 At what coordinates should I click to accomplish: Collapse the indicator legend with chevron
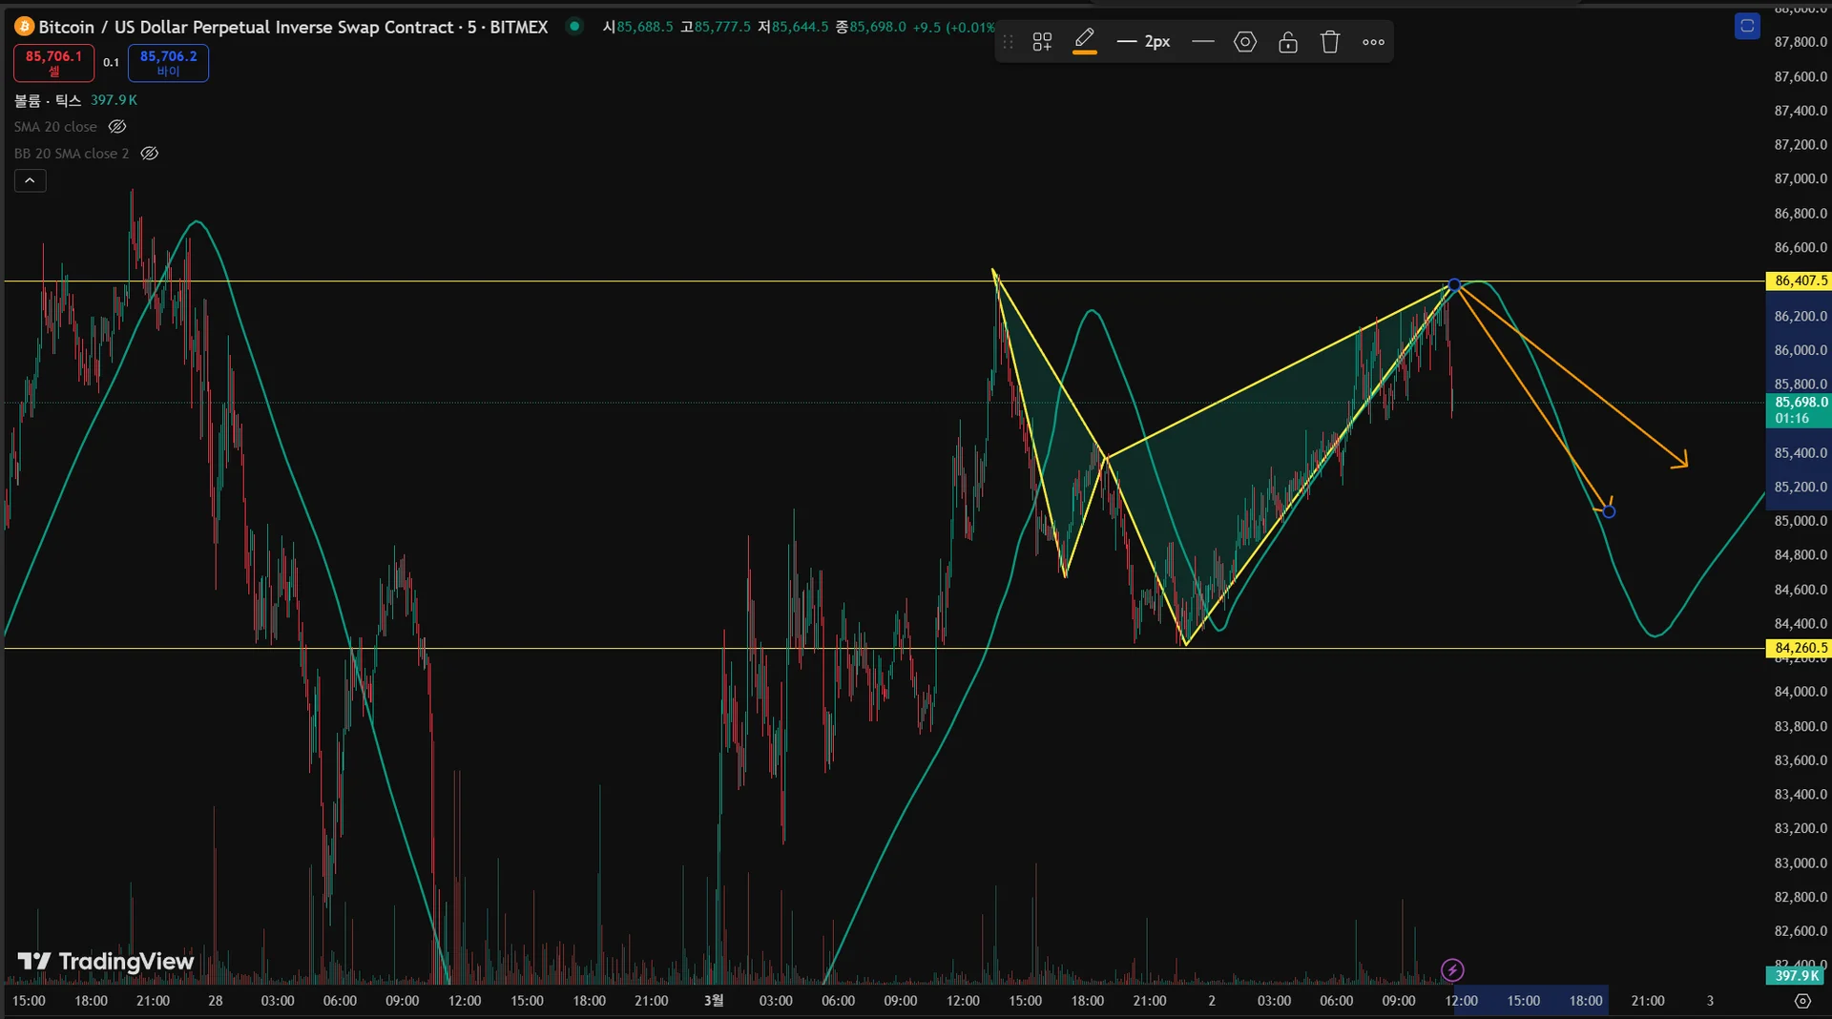click(x=30, y=180)
